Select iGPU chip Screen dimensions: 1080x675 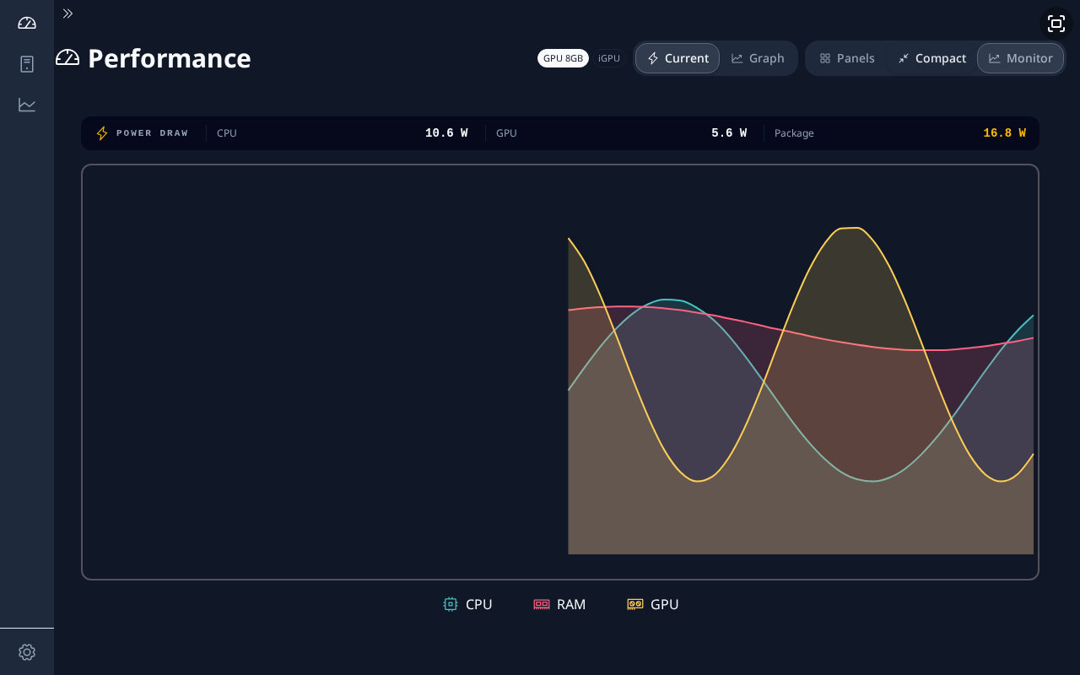(609, 58)
